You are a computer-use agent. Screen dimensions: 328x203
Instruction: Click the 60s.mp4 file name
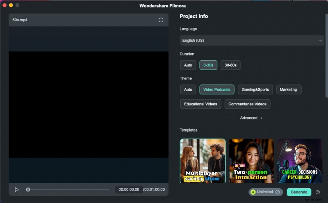click(20, 20)
